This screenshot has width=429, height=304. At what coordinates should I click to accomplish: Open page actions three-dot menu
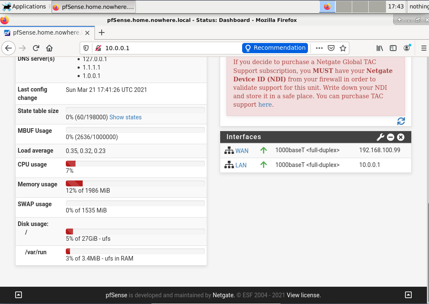click(x=319, y=48)
